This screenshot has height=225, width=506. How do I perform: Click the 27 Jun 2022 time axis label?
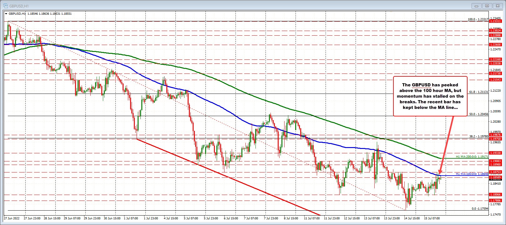(12, 218)
